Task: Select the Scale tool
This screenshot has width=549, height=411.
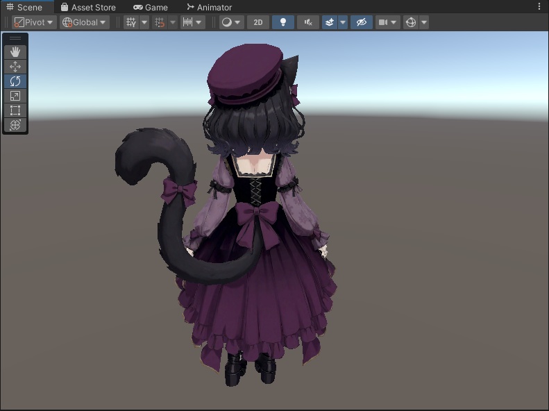Action: pos(15,96)
